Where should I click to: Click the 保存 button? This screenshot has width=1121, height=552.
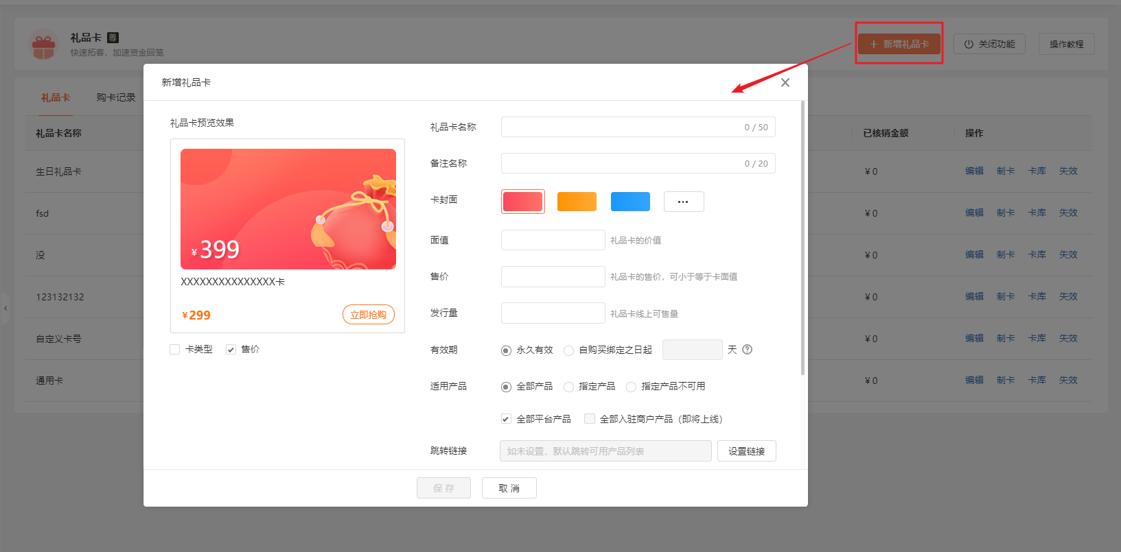[443, 488]
